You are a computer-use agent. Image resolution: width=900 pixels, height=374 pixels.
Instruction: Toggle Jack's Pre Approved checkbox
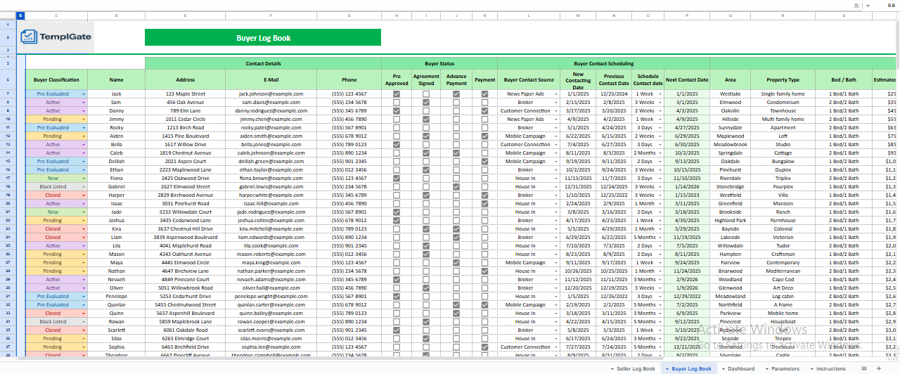pyautogui.click(x=397, y=93)
